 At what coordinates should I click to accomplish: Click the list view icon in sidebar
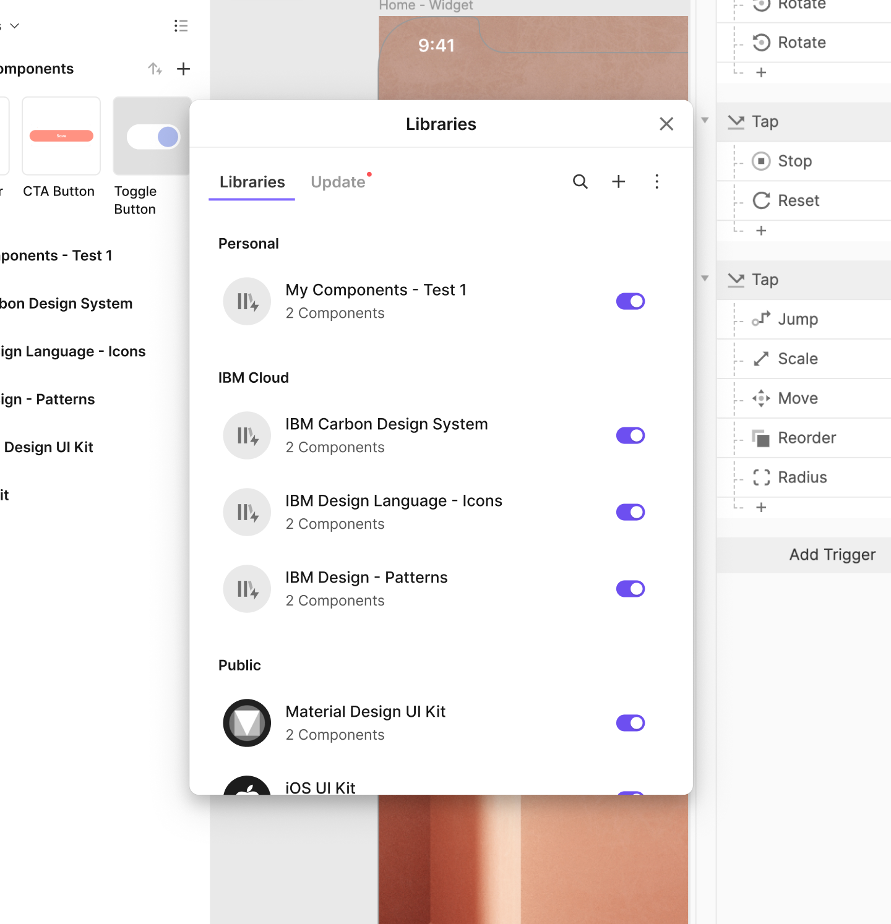tap(181, 26)
